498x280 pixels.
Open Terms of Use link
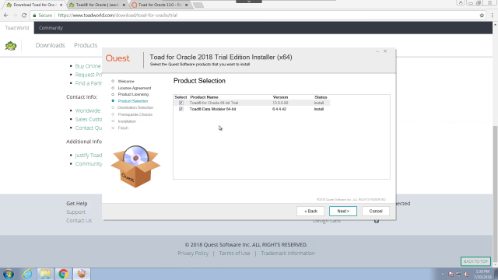coord(234,253)
